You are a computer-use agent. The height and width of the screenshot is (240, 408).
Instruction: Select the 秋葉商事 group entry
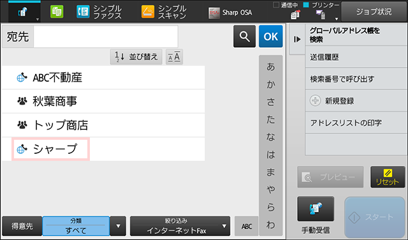point(103,101)
